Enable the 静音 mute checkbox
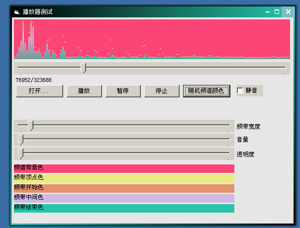The height and width of the screenshot is (228, 300). (x=240, y=90)
